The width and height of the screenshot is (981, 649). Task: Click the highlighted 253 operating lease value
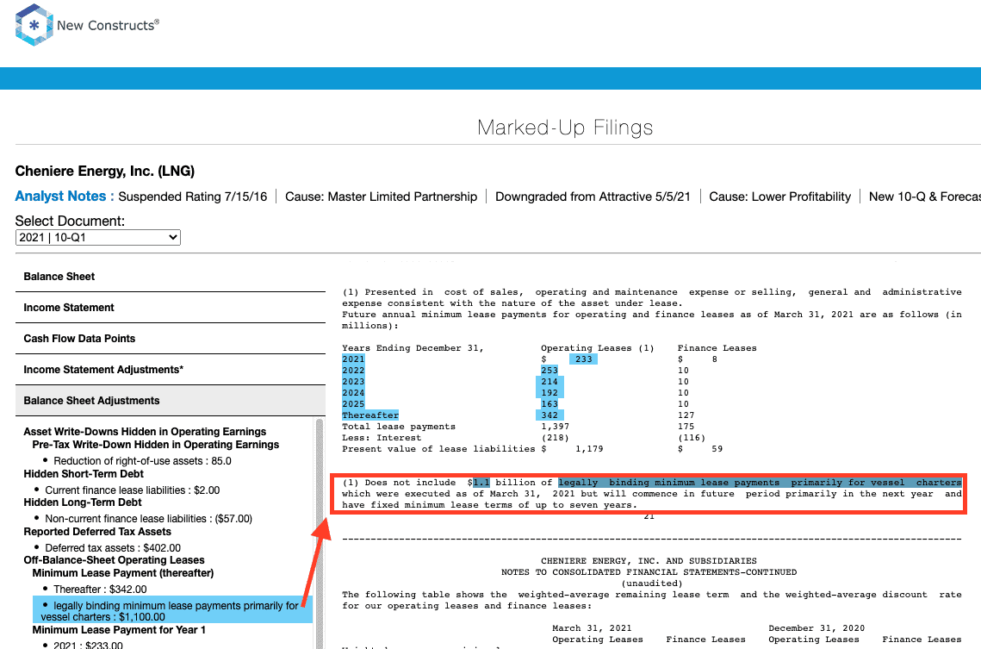coord(549,371)
